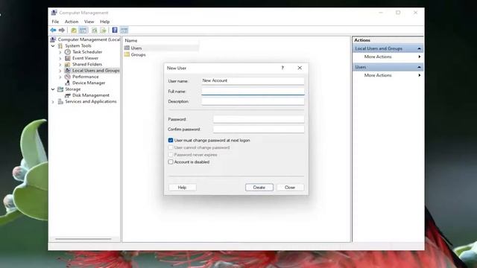Open the Action menu

pos(72,22)
